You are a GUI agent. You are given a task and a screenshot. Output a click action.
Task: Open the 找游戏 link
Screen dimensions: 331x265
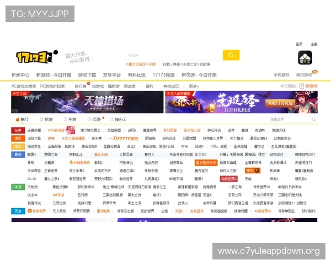coord(98,86)
